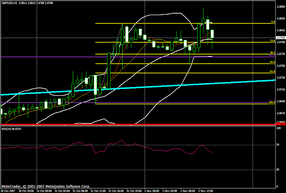Select the 2.0710 price axis label
The image size is (286, 193).
click(x=281, y=89)
